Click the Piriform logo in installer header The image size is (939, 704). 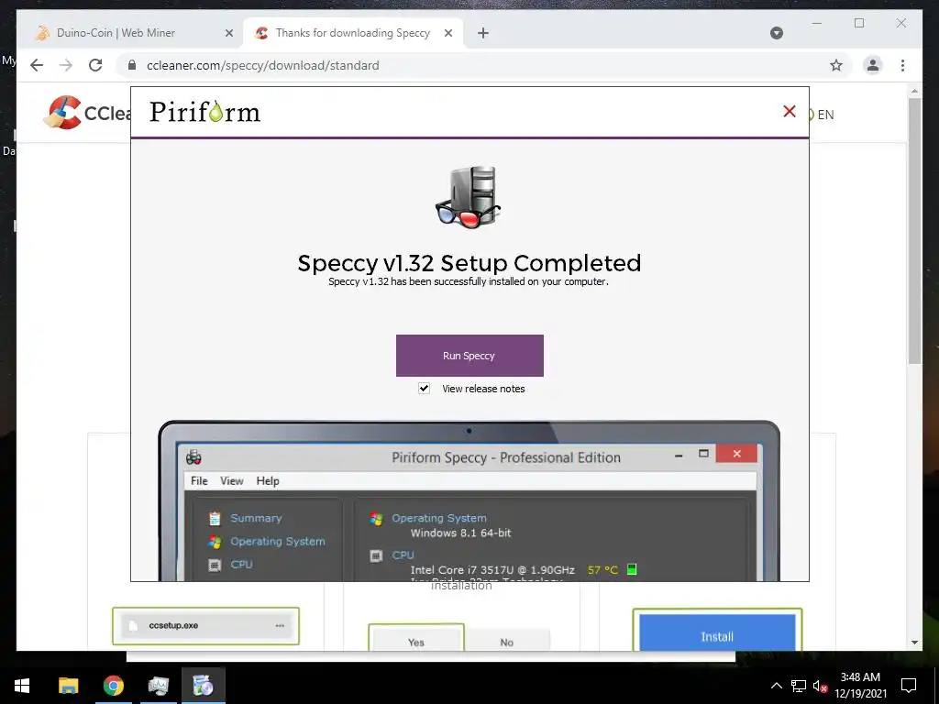[x=204, y=112]
